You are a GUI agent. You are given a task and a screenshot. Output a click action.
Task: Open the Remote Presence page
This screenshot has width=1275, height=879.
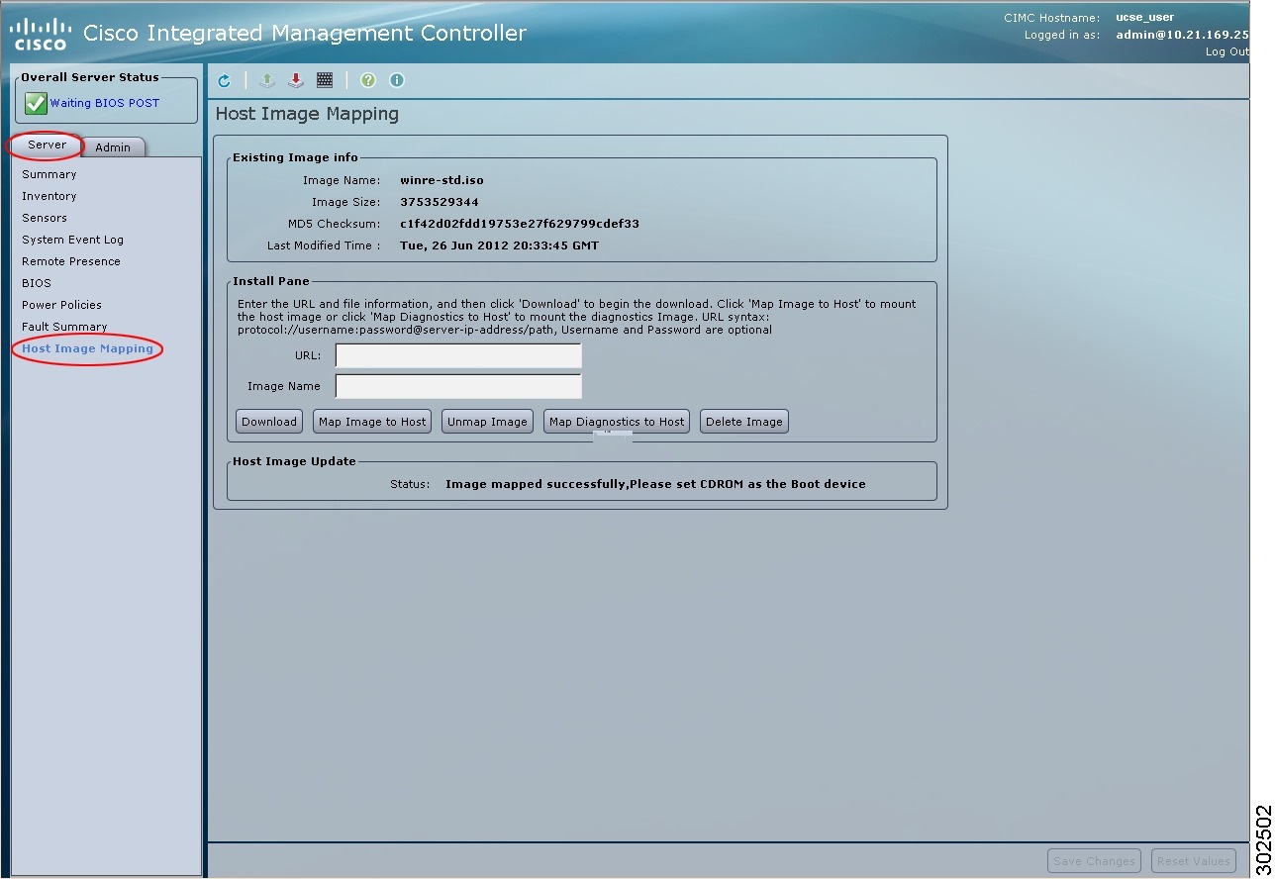tap(71, 261)
